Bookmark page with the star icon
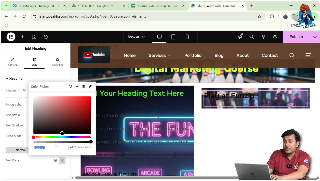This screenshot has width=320, height=181. pyautogui.click(x=259, y=16)
